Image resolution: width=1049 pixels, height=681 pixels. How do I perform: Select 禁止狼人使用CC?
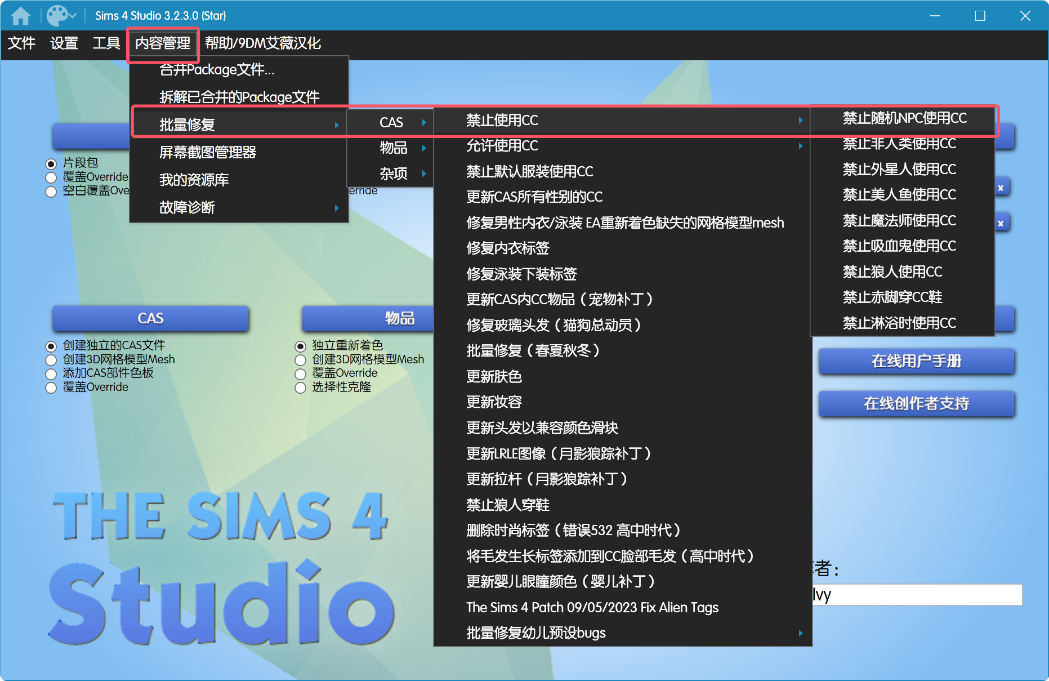point(903,271)
